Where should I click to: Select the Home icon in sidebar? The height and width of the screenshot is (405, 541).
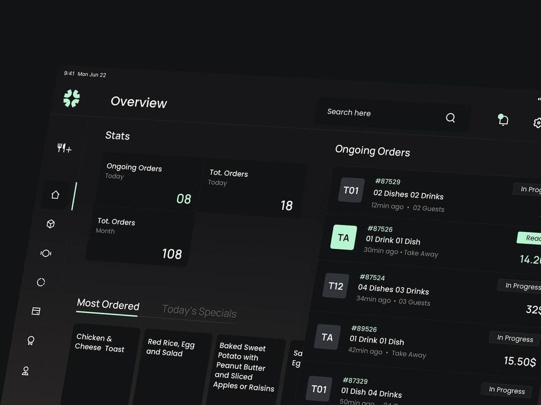click(55, 195)
